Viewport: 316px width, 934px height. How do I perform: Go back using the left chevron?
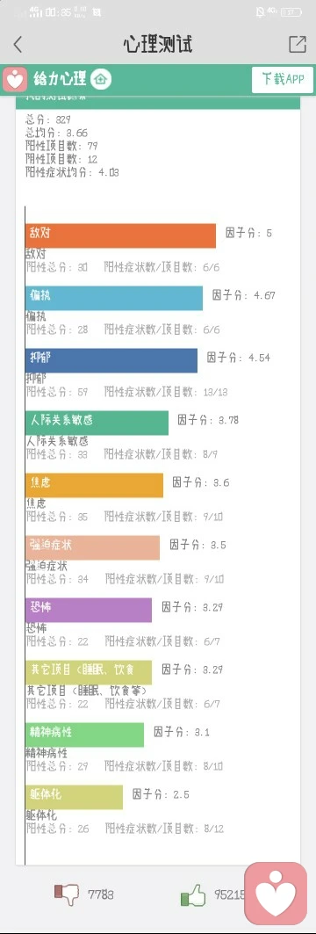pyautogui.click(x=18, y=44)
